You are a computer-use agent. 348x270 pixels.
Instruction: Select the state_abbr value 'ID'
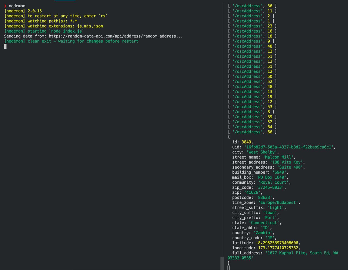coord(265,228)
